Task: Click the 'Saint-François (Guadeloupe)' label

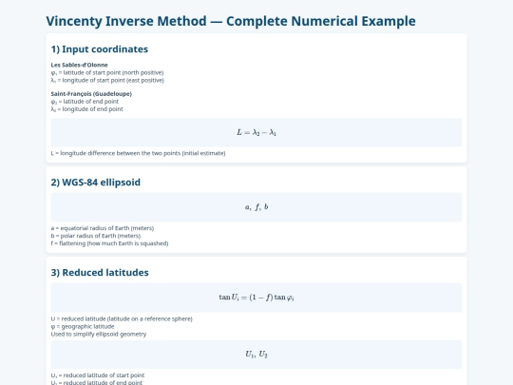Action: click(91, 93)
